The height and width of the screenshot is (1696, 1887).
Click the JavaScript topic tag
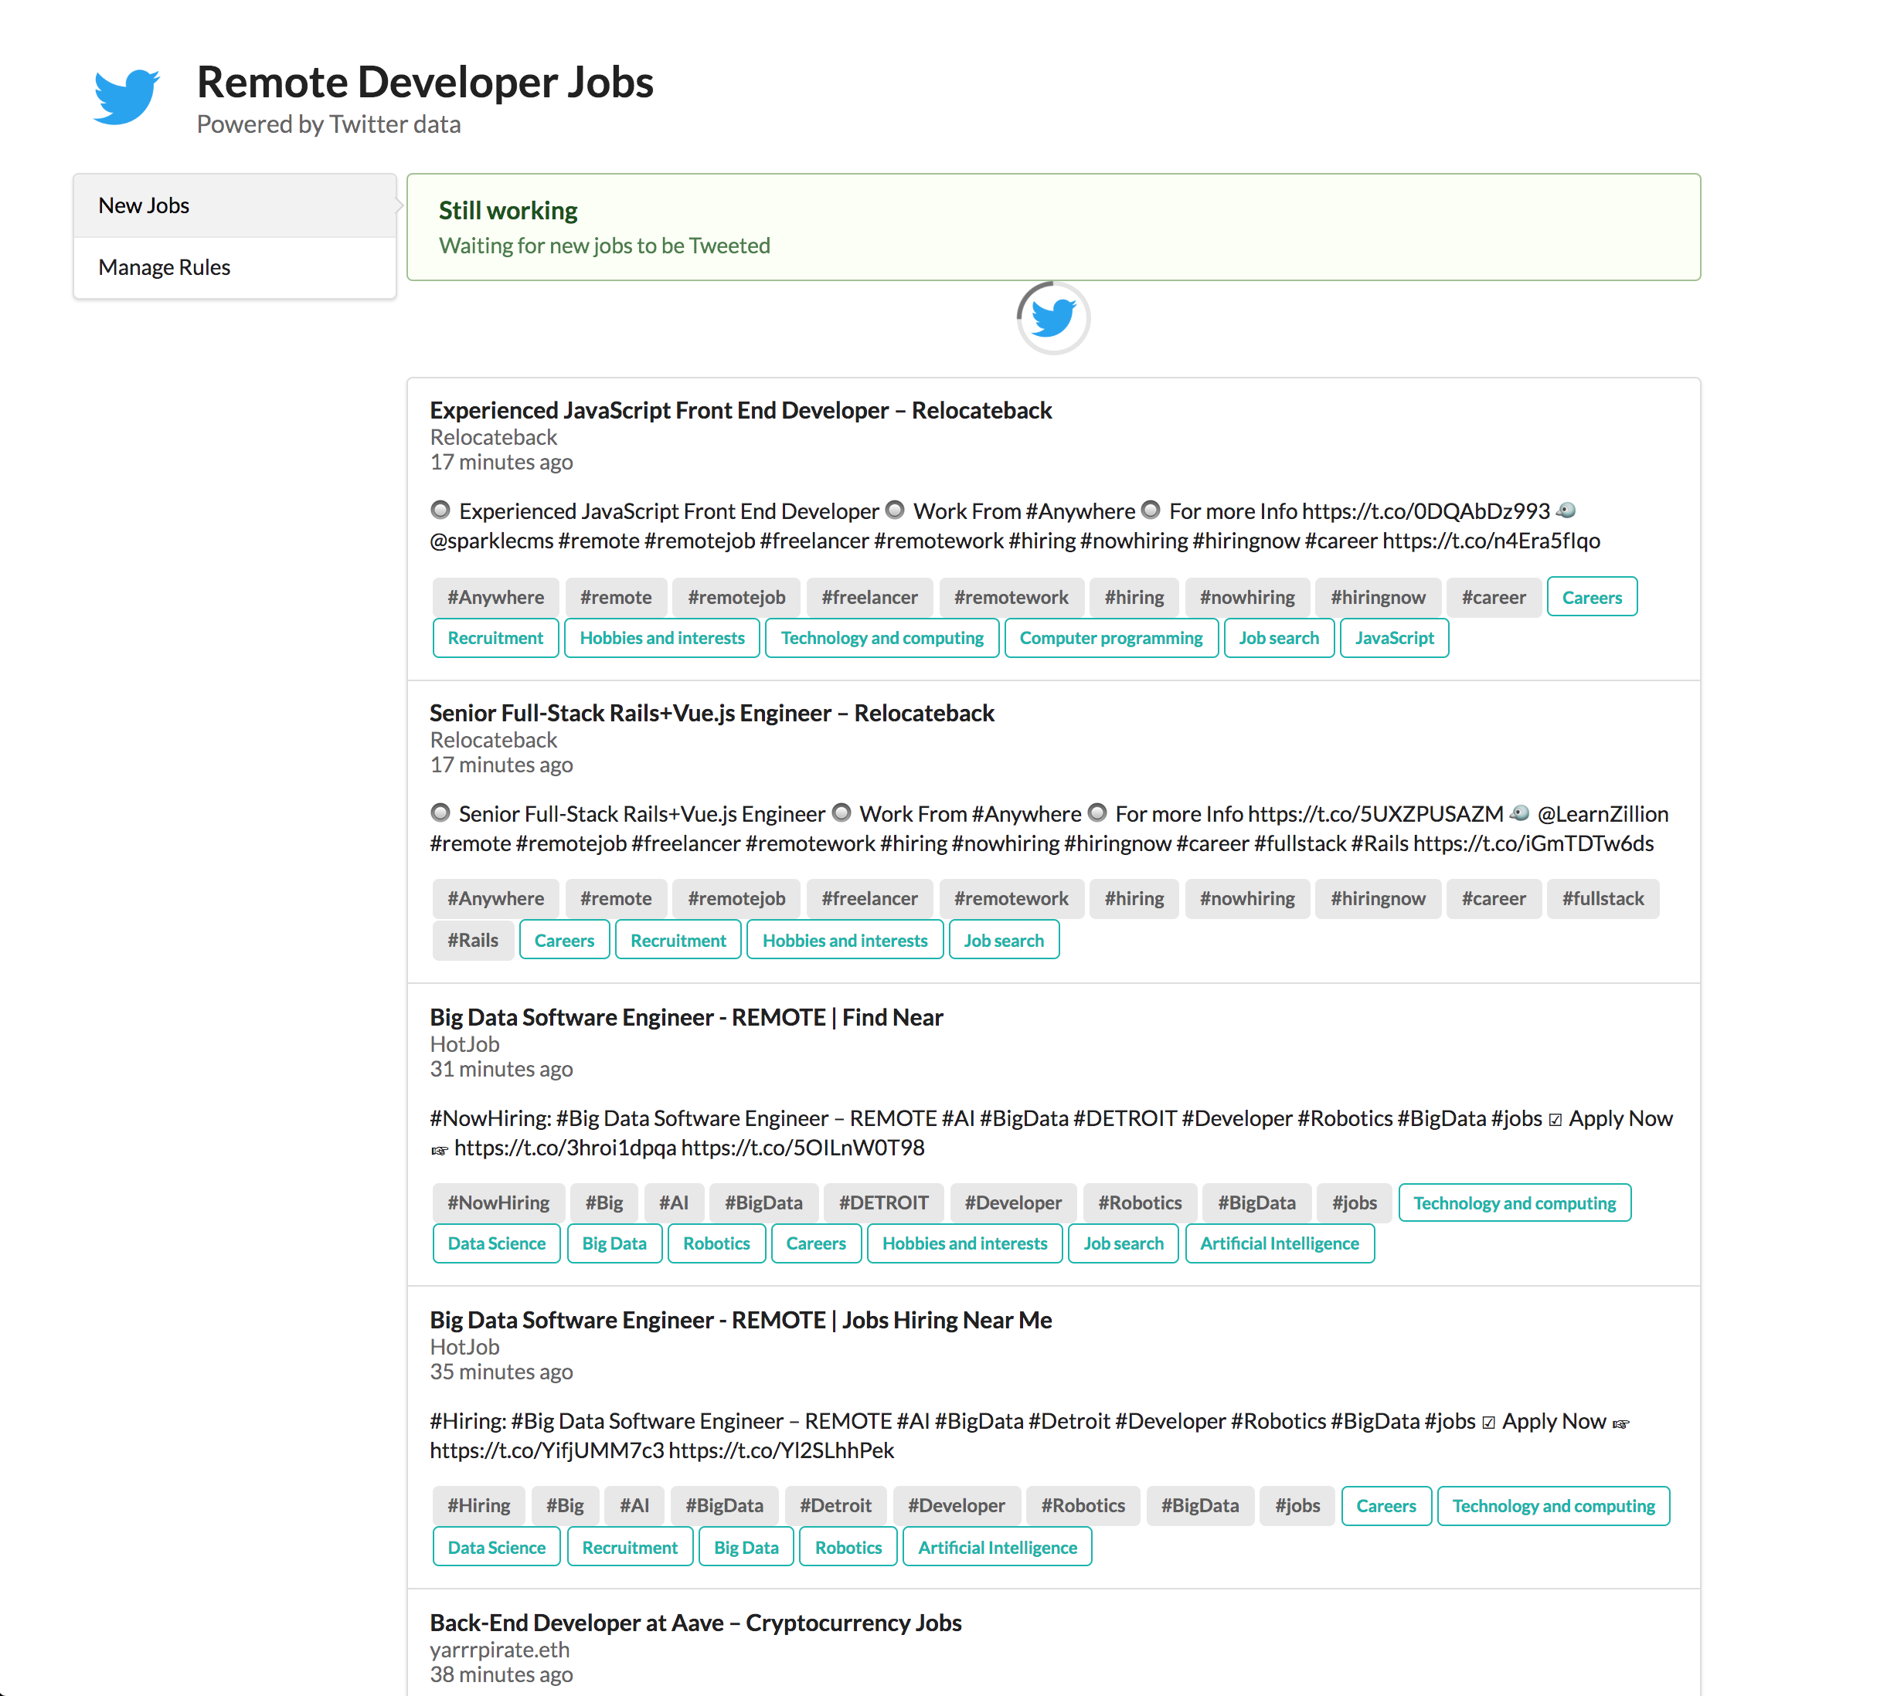[1394, 639]
